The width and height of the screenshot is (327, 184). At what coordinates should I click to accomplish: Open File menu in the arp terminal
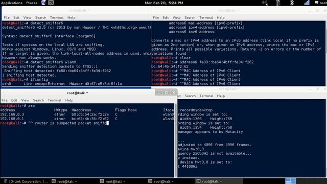click(x=5, y=100)
